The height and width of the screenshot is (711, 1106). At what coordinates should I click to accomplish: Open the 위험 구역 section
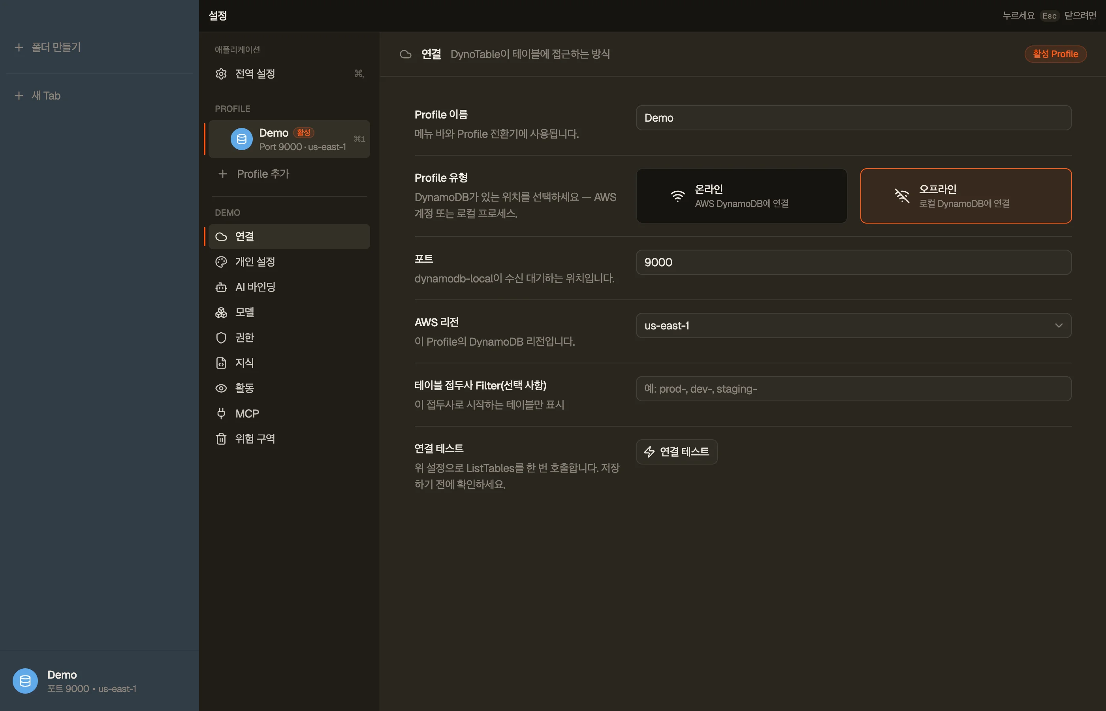[289, 438]
